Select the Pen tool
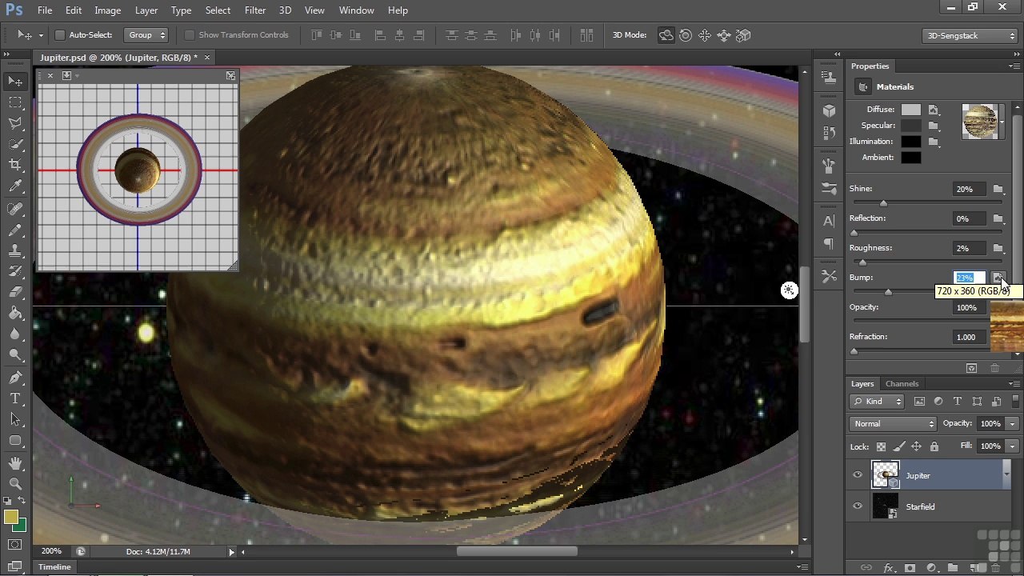The width and height of the screenshot is (1024, 576). tap(15, 377)
